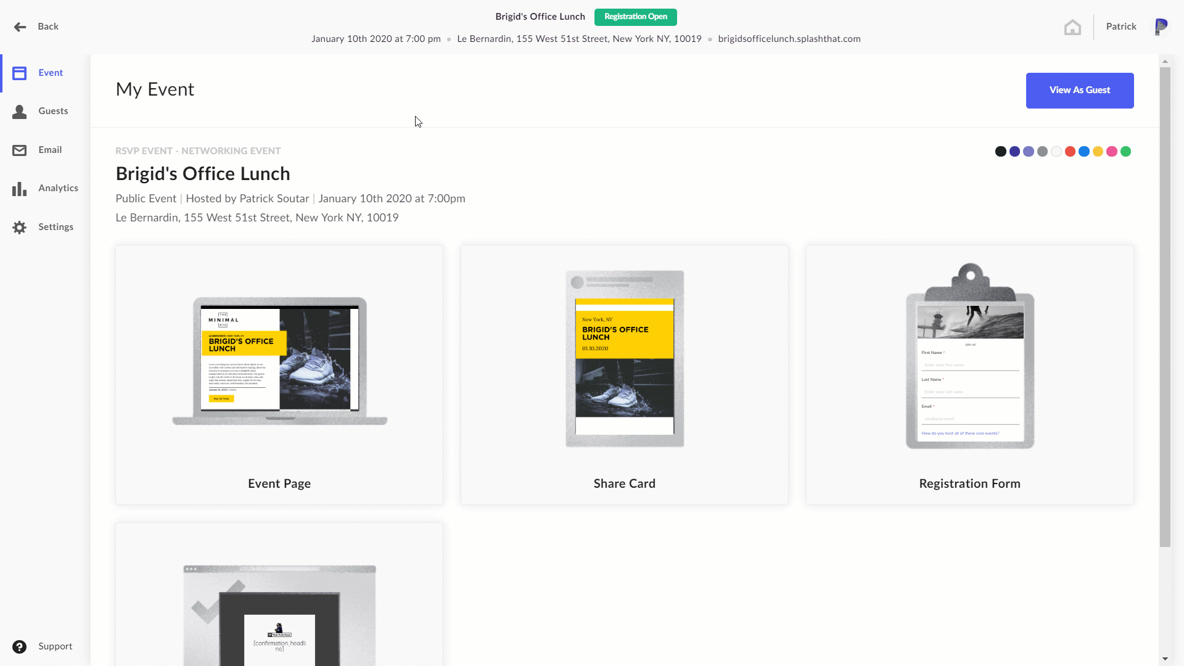Open the Share Card preview thumbnail
Screen dimensions: 1184x666
tap(625, 359)
